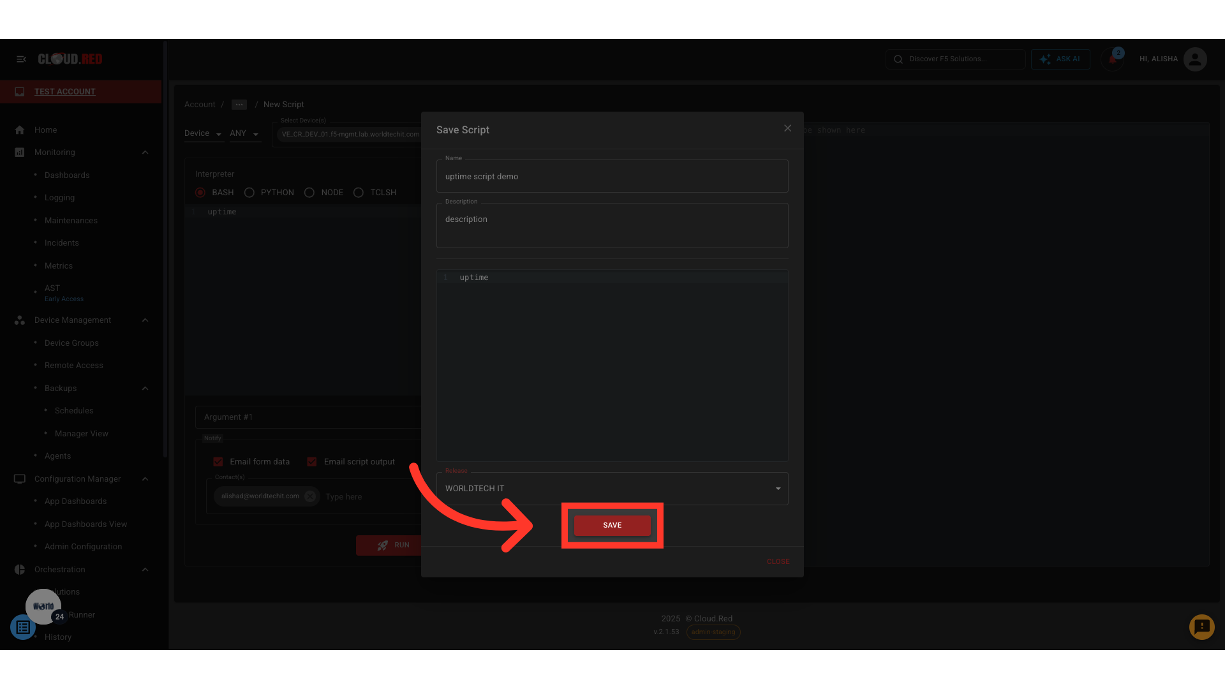Click the script Name input field
This screenshot has width=1225, height=689.
(x=612, y=177)
